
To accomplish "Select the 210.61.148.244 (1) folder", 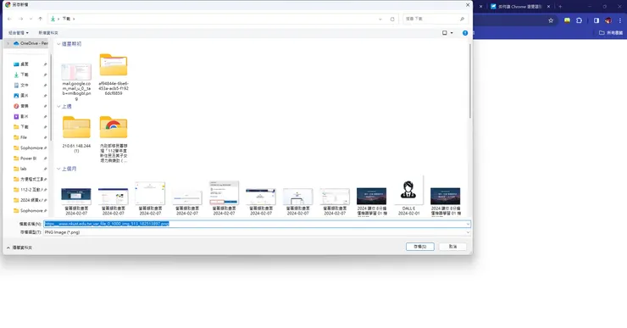I will 76,135.
